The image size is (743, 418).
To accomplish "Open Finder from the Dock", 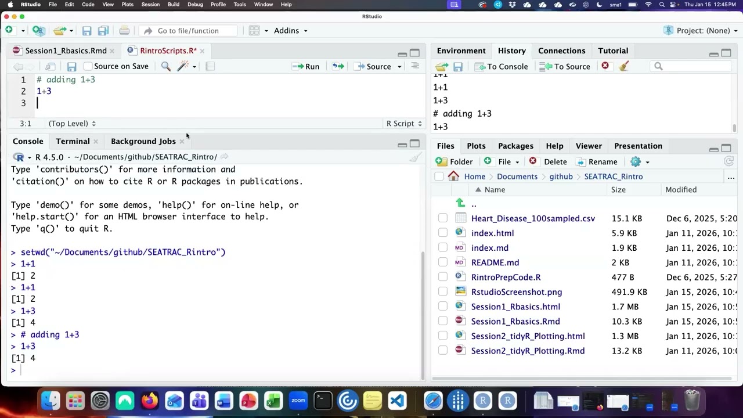I will pos(51,401).
